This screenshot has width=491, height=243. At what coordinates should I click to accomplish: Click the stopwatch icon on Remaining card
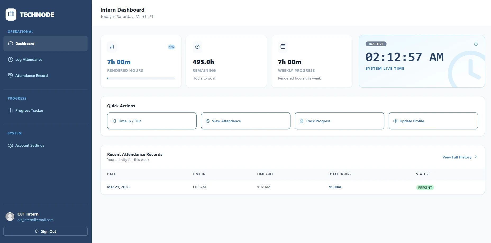coord(197,46)
